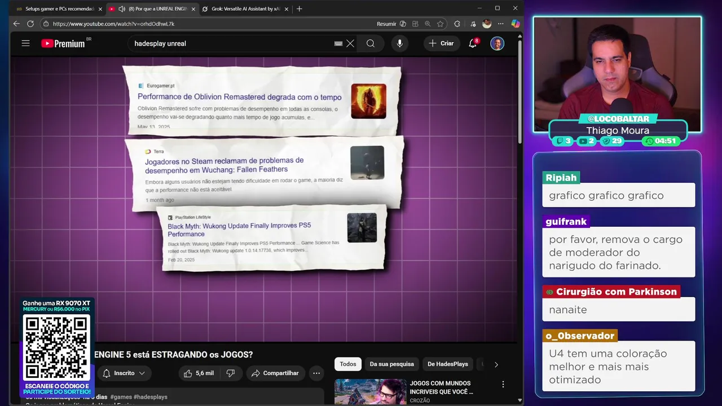Click the Compartilhar share button
This screenshot has height=406, width=722.
pyautogui.click(x=276, y=373)
